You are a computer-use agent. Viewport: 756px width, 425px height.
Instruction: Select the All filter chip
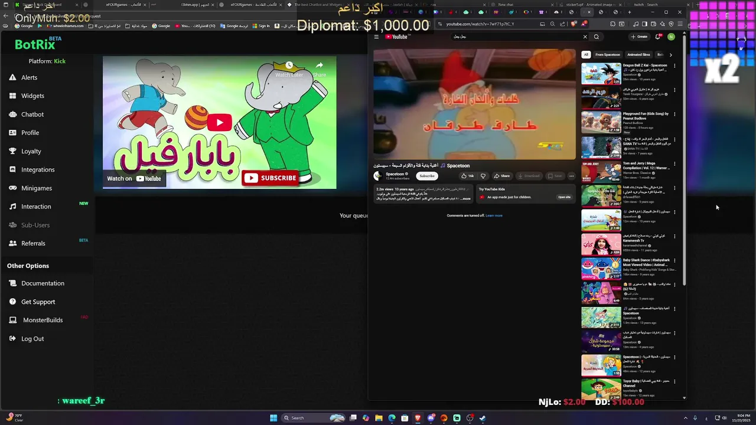pyautogui.click(x=586, y=55)
